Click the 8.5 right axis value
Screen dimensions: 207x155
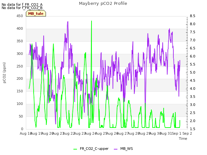pyautogui.click(x=192, y=16)
